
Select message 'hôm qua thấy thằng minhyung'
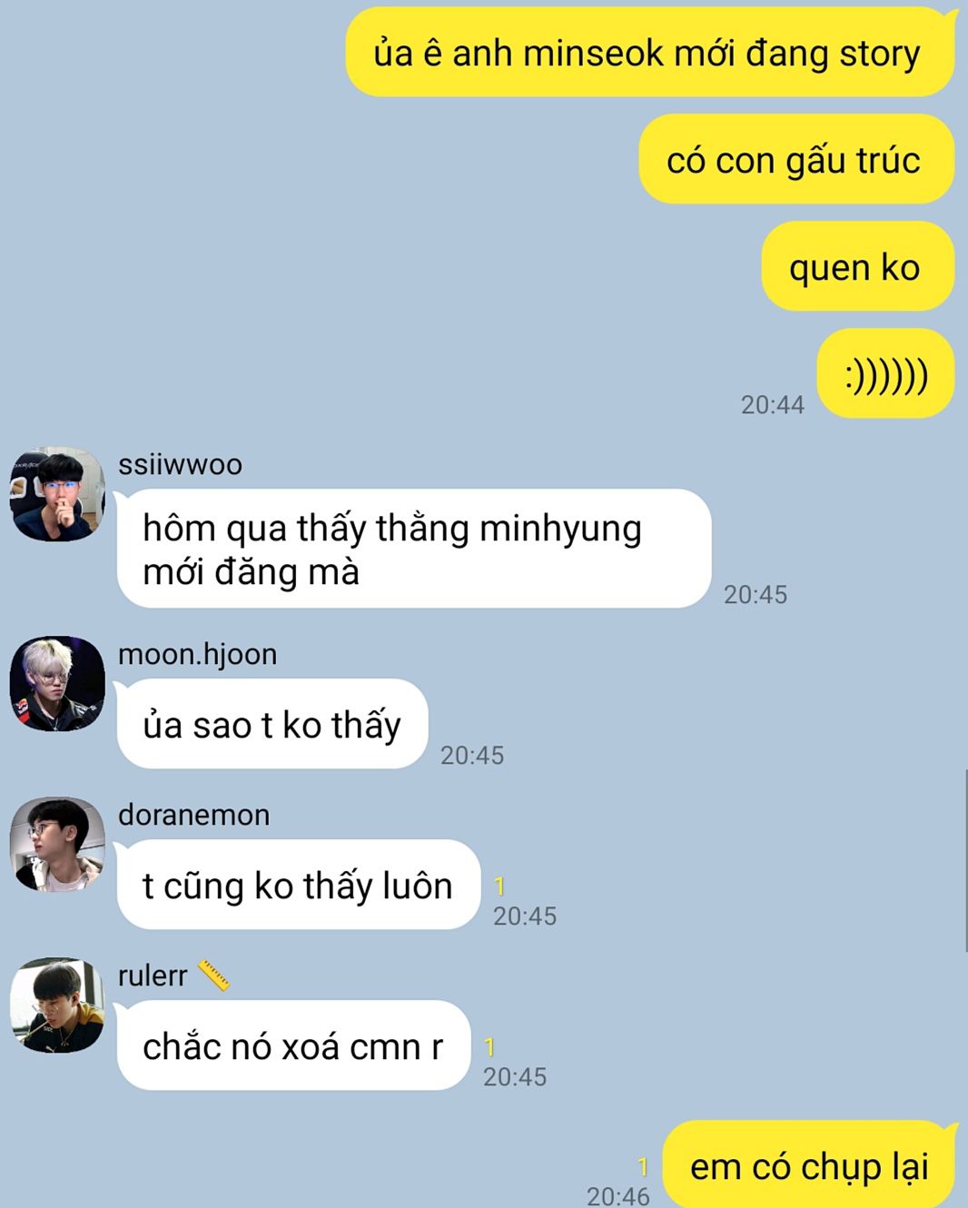coord(414,549)
